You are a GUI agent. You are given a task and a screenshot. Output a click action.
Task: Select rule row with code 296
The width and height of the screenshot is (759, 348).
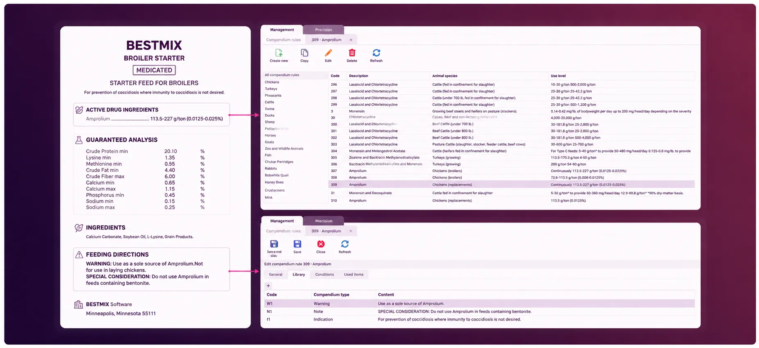[x=511, y=84]
